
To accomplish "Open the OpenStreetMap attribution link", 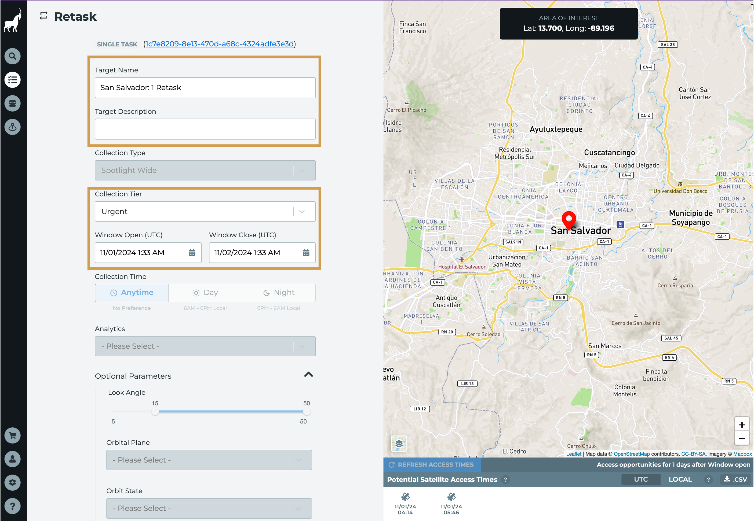I will [632, 454].
